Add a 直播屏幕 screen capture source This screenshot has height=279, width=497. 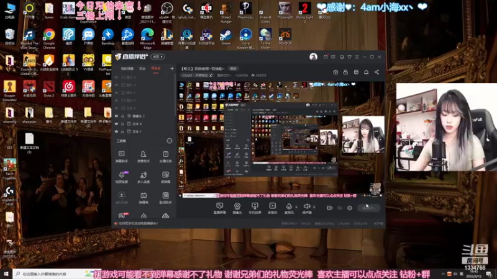(219, 208)
